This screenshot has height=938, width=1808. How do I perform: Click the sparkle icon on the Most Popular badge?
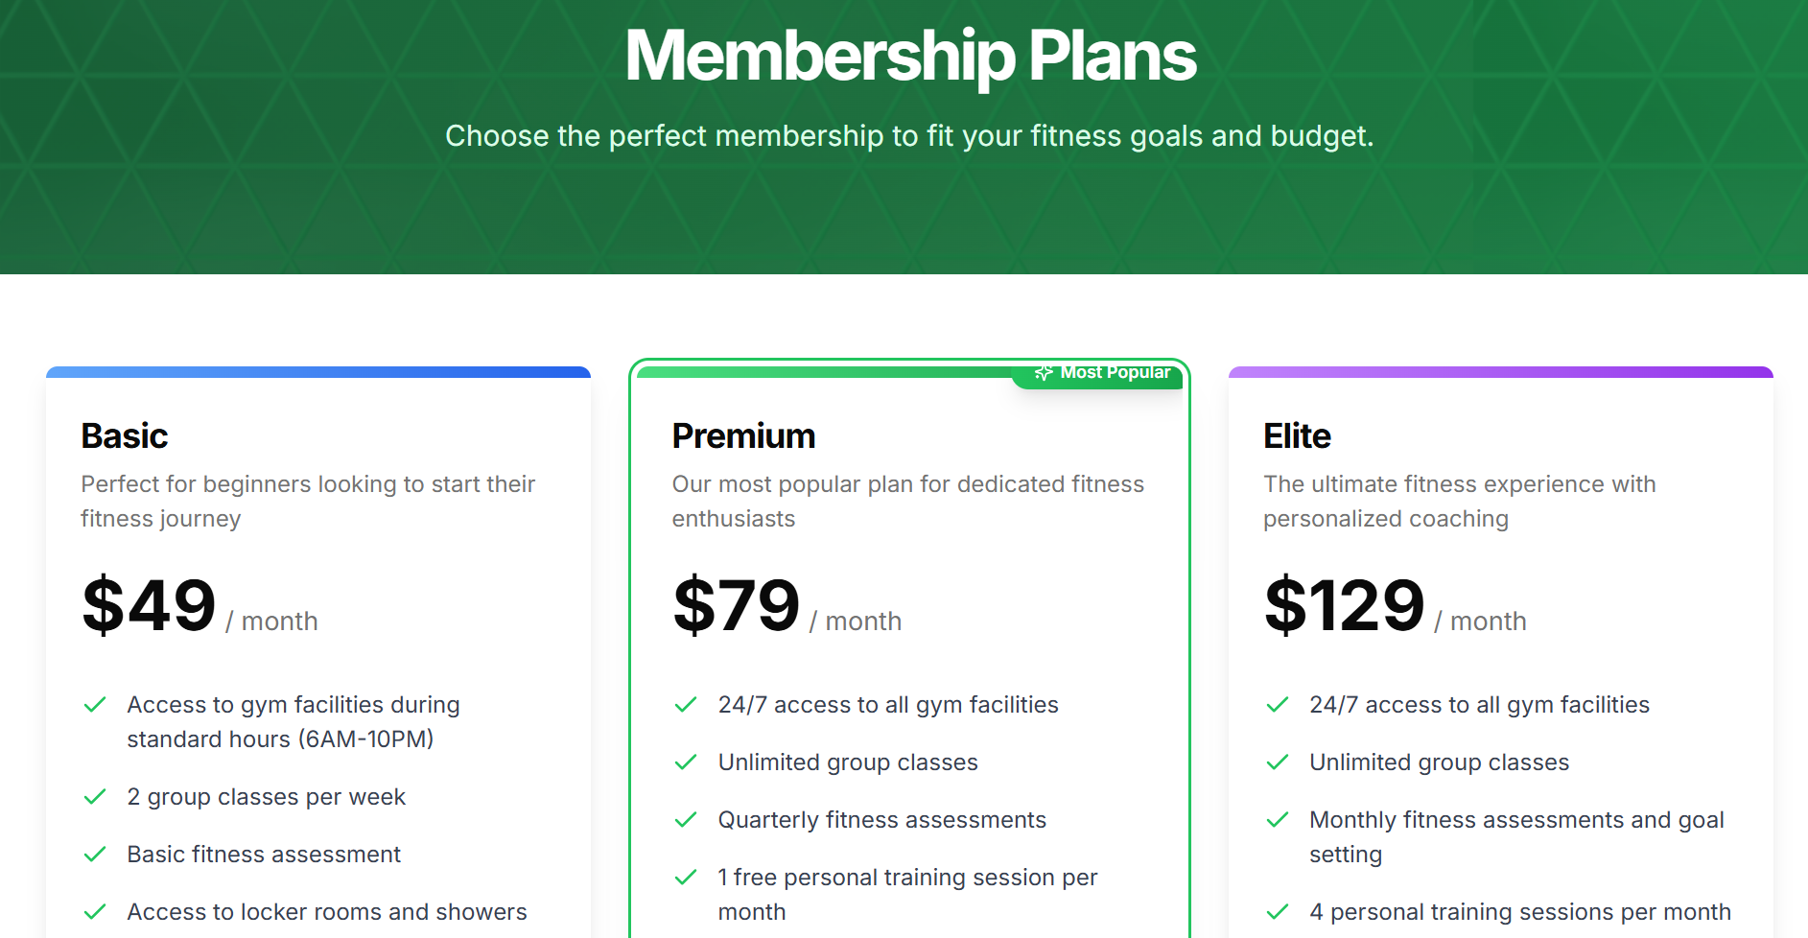[x=1045, y=372]
